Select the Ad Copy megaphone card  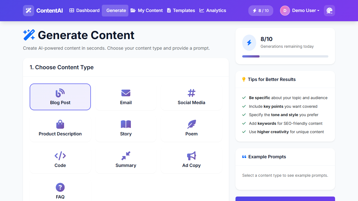coord(191,160)
